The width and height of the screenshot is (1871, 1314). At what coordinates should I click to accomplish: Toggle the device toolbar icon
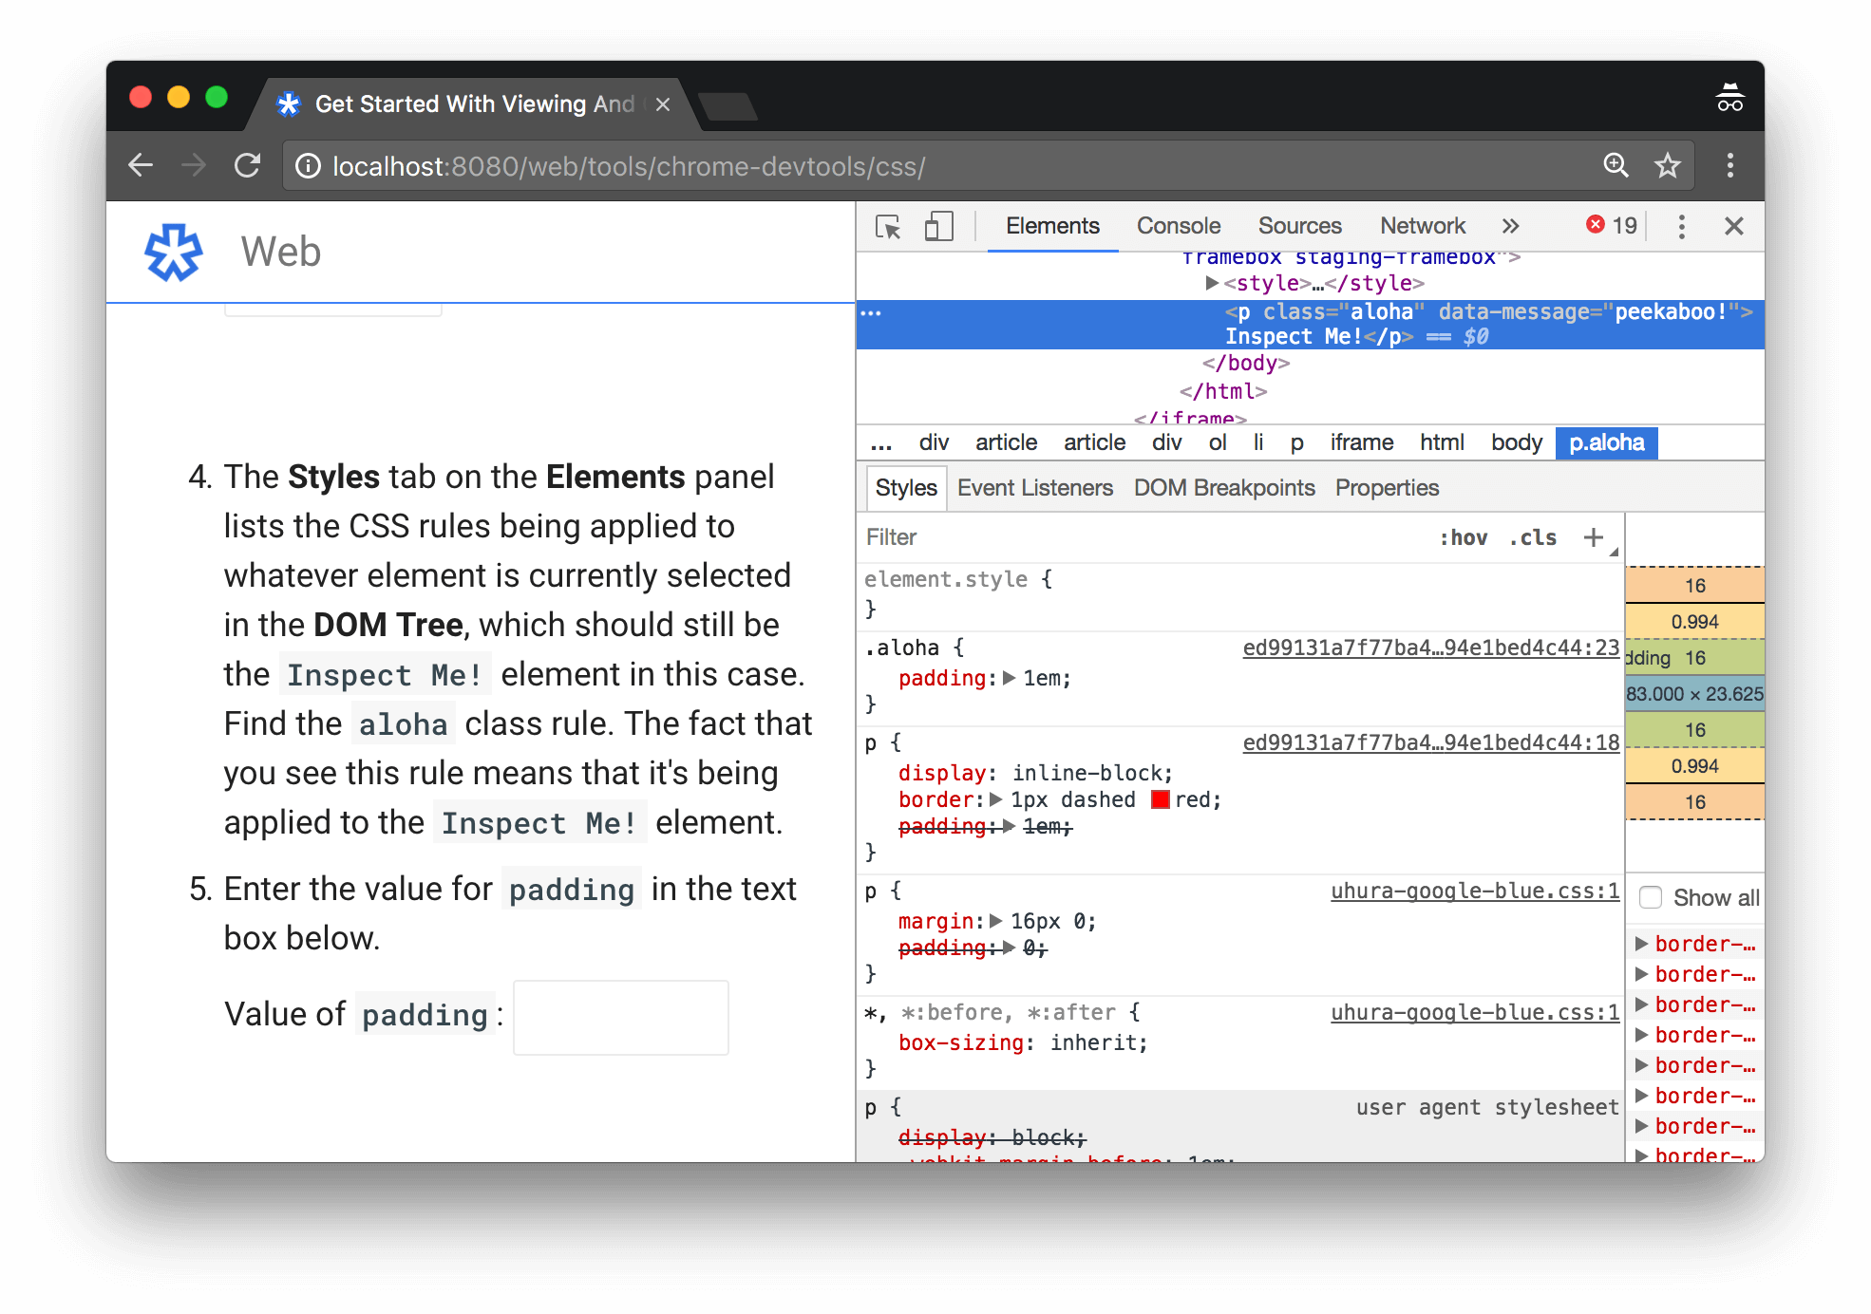(938, 226)
